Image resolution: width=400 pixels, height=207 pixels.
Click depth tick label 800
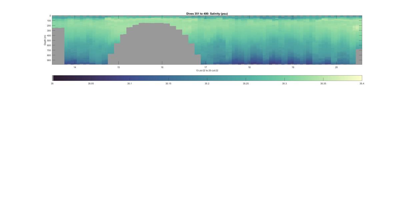point(49,55)
